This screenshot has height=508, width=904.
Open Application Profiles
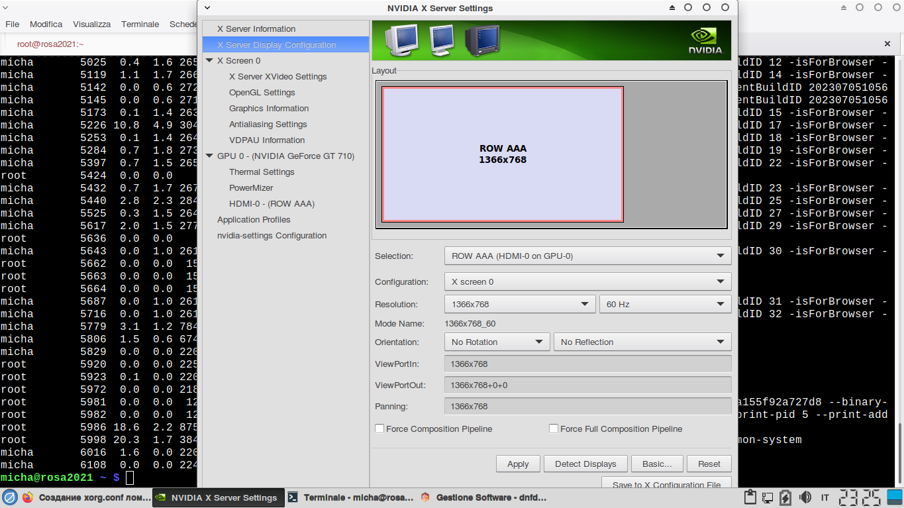[x=254, y=219]
